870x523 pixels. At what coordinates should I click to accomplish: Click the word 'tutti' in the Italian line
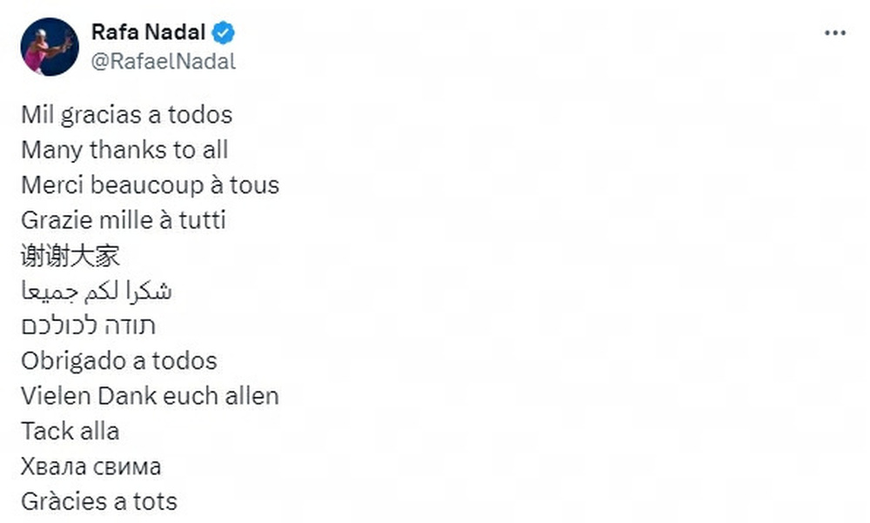[202, 220]
